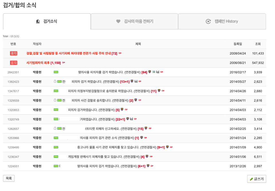Select the megaphone icon on the 검거소식 tab
Viewport: 275px width, 191px height.
tap(37, 22)
